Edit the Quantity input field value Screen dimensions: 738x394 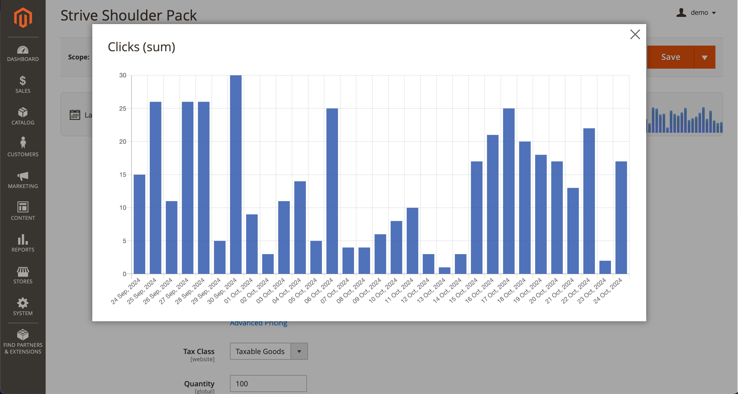point(268,383)
